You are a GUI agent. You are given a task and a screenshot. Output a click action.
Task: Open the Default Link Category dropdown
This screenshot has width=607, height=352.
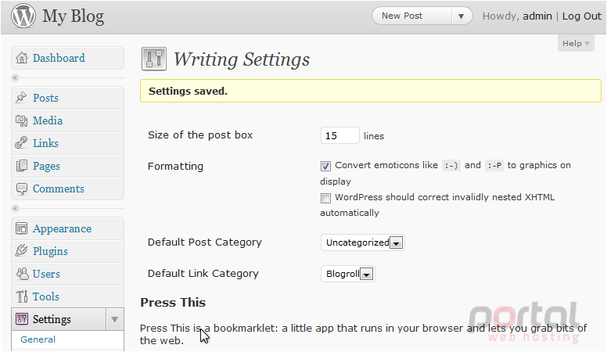347,274
